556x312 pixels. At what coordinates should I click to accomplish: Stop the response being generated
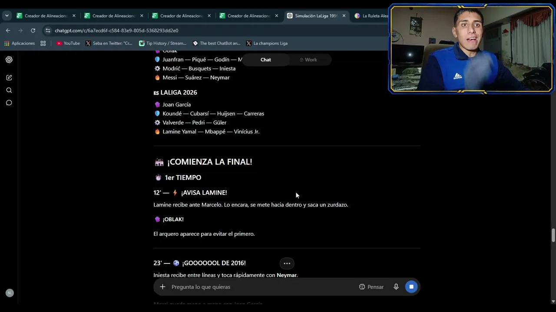[x=411, y=287]
